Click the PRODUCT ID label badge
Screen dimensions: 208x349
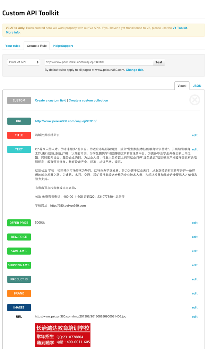19,279
